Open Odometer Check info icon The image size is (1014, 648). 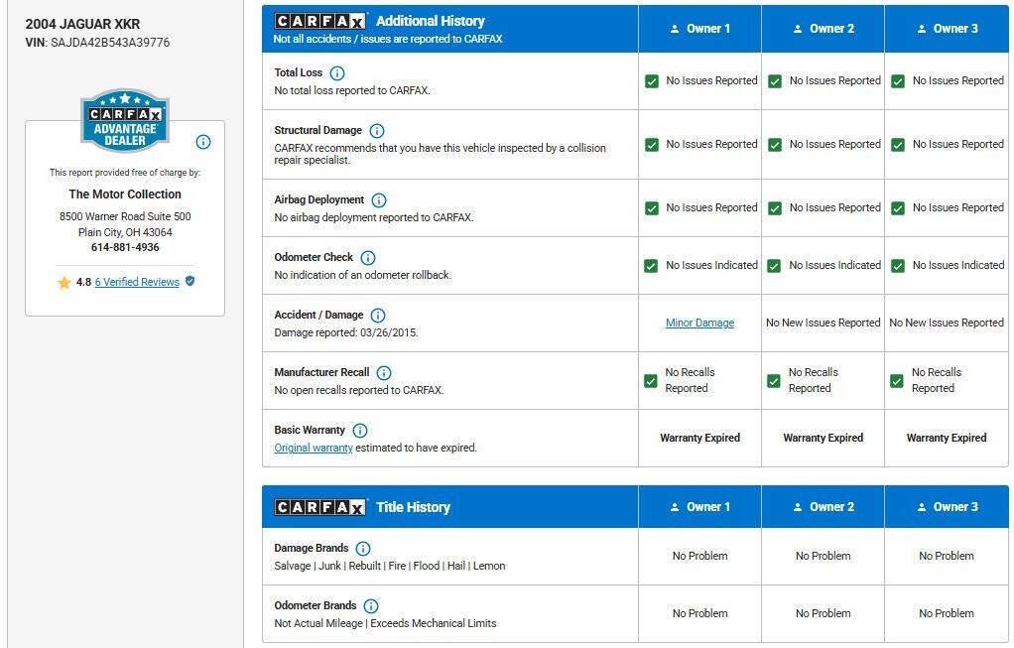click(368, 258)
